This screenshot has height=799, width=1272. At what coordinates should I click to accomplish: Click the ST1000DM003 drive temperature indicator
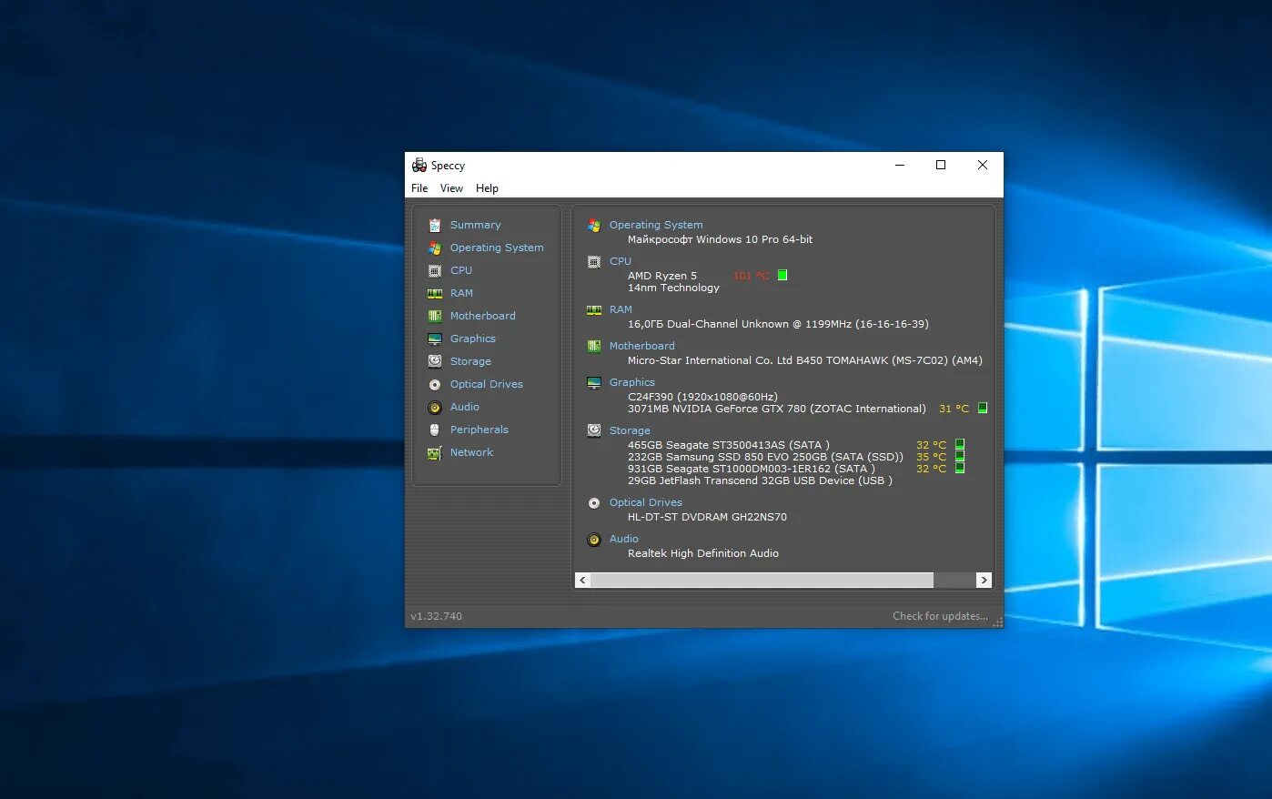pyautogui.click(x=959, y=468)
